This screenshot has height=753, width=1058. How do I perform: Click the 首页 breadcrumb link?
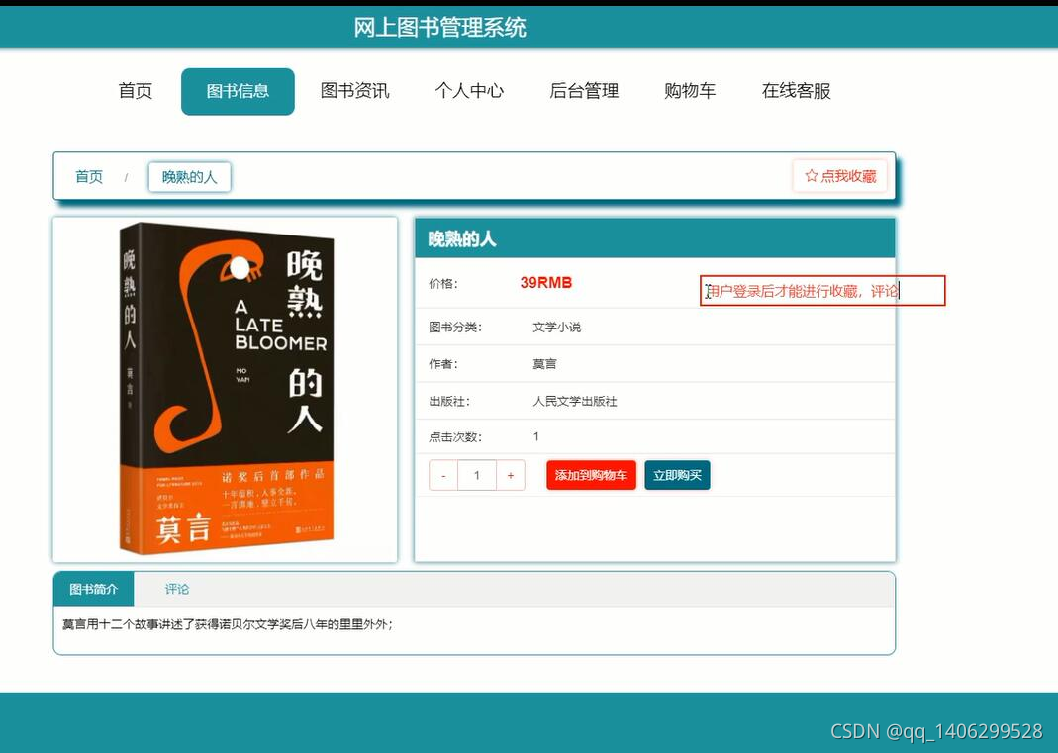pos(89,177)
